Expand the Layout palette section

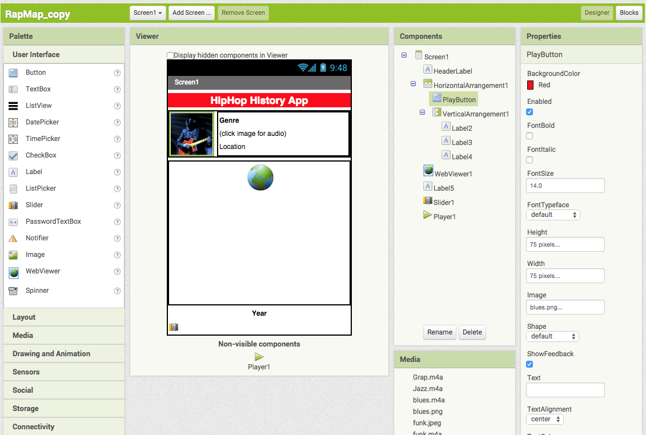point(64,317)
